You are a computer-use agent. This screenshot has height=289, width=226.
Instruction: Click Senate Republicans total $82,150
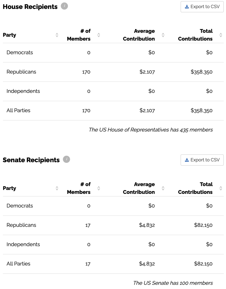[203, 225]
